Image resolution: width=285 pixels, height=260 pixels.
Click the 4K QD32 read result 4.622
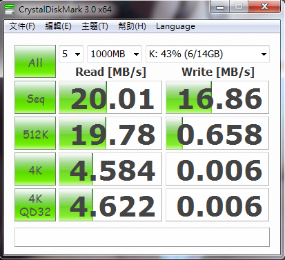pos(110,205)
